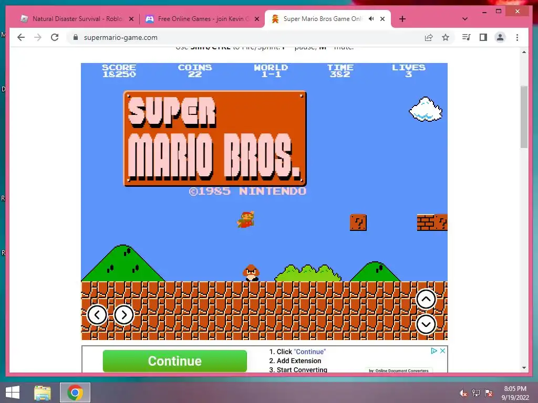The width and height of the screenshot is (538, 403).
Task: Click the padlock site info icon
Action: 76,37
